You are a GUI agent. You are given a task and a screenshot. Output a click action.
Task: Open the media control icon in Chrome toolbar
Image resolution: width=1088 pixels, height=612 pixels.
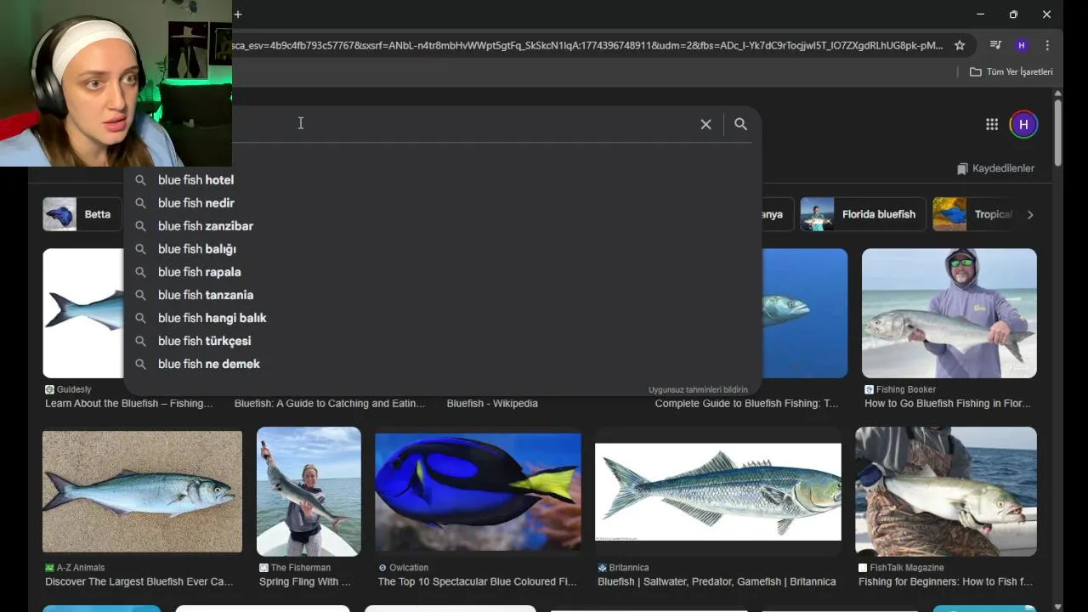click(995, 45)
